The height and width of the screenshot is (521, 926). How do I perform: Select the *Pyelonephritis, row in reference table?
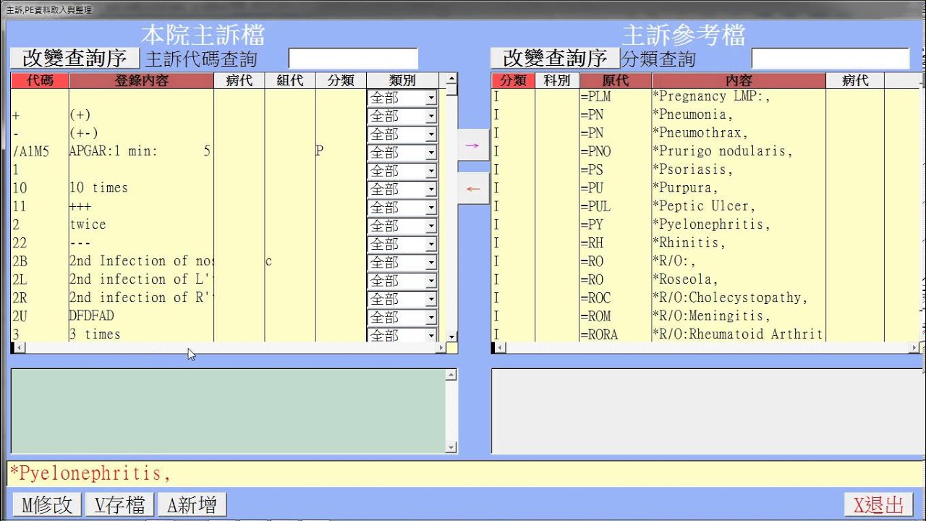[x=705, y=224]
